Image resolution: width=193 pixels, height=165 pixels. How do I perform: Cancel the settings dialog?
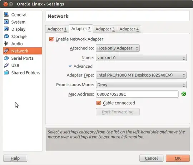point(152,158)
